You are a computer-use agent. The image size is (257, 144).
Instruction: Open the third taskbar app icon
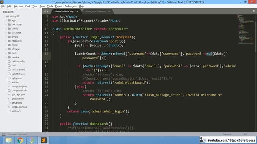pyautogui.click(x=32, y=140)
